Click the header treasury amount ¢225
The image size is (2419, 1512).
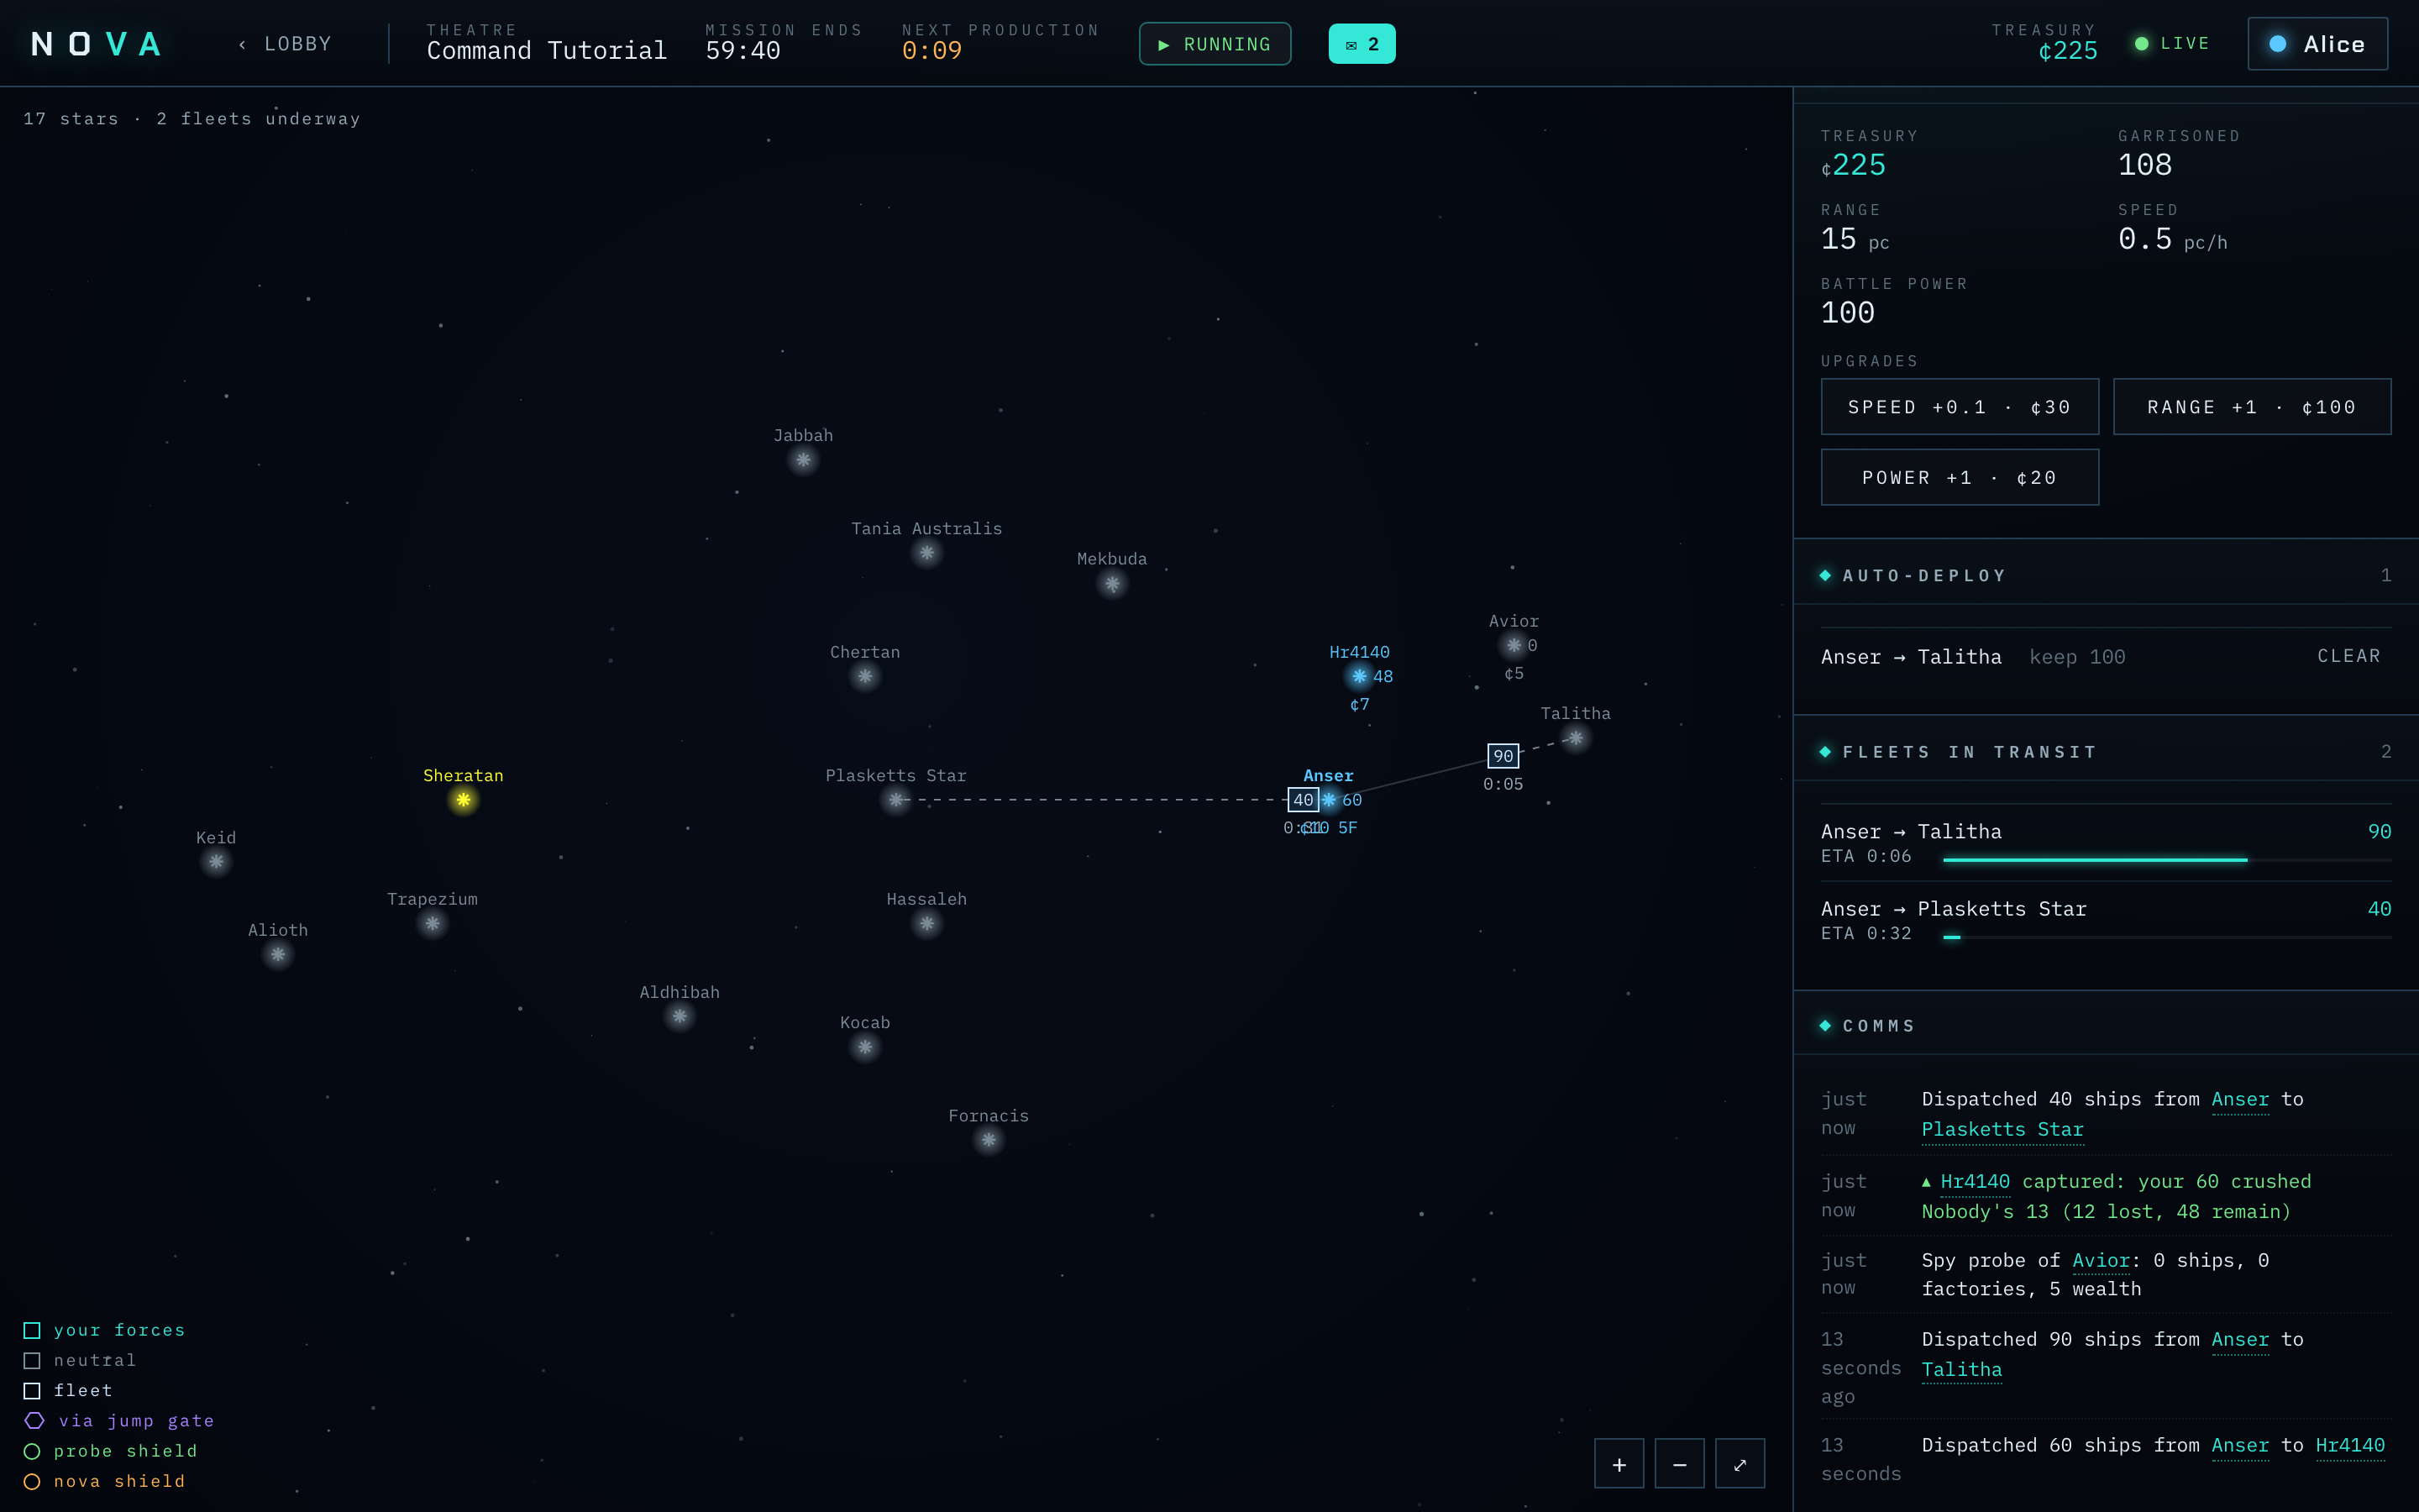pos(2067,51)
